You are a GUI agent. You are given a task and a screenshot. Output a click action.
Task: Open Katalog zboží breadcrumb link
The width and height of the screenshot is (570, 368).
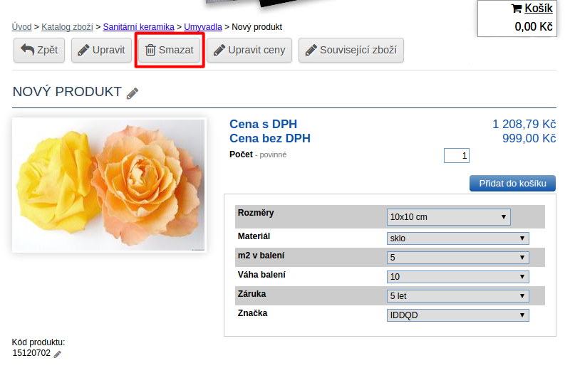pyautogui.click(x=67, y=27)
